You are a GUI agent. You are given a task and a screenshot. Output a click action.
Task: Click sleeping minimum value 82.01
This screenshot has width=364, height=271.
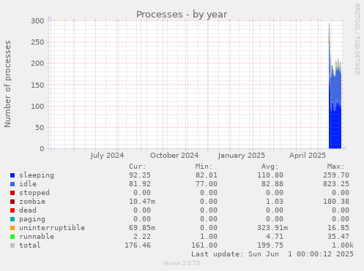[x=207, y=175]
